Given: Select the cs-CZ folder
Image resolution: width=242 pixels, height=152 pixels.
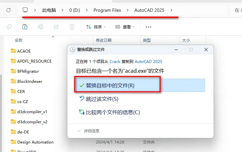Looking at the screenshot, I should click(x=19, y=102).
